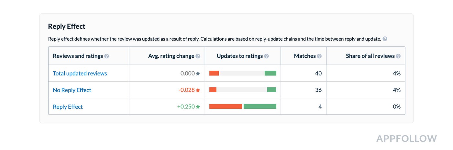Click gray star in Total updated reviews row
This screenshot has height=150, width=453.
tap(198, 74)
